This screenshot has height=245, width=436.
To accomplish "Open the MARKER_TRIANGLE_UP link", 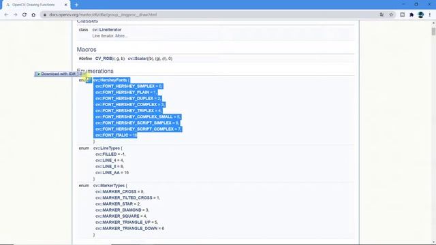I will [123, 223].
